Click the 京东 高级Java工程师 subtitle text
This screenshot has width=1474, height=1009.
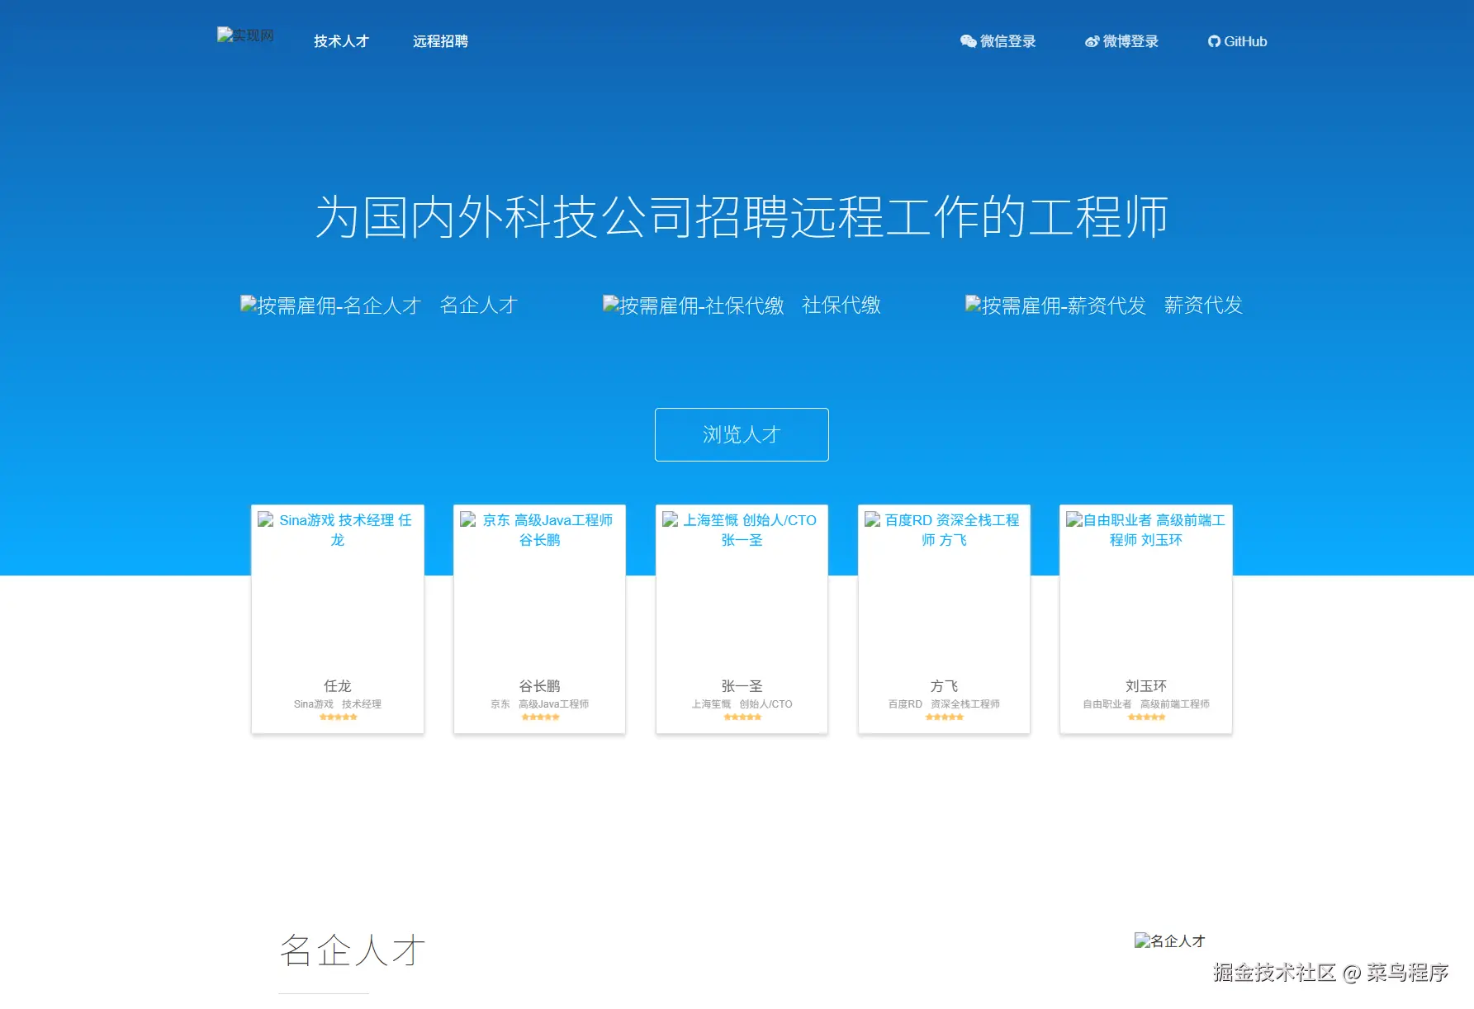tap(539, 704)
